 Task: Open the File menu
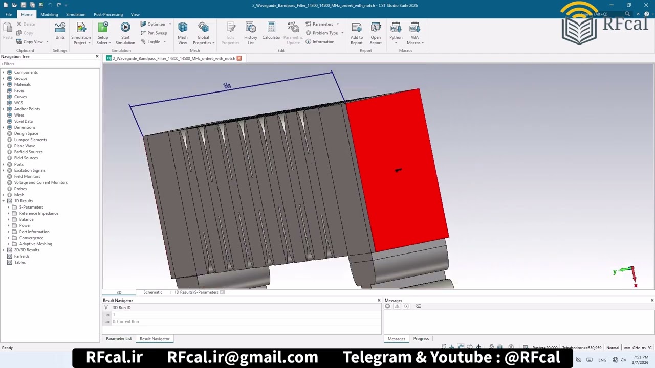(9, 14)
